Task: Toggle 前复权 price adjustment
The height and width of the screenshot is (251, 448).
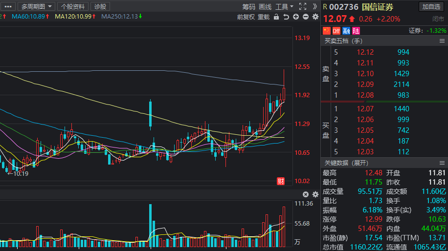Action: [246, 17]
